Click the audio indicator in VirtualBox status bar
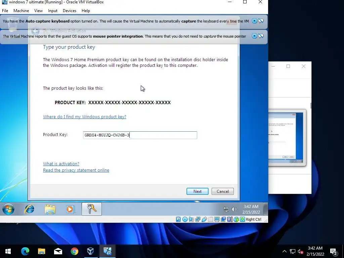 tap(191, 219)
